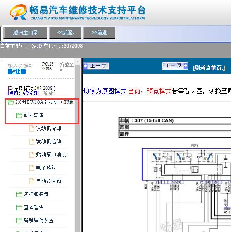This screenshot has width=231, height=232.
Task: Click document icon beside 自动变速箱
Action: [32, 181]
